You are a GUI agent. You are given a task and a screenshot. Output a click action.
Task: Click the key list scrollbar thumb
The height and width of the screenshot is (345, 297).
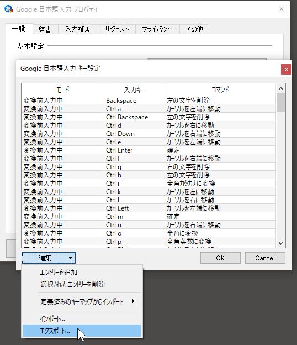pyautogui.click(x=280, y=102)
